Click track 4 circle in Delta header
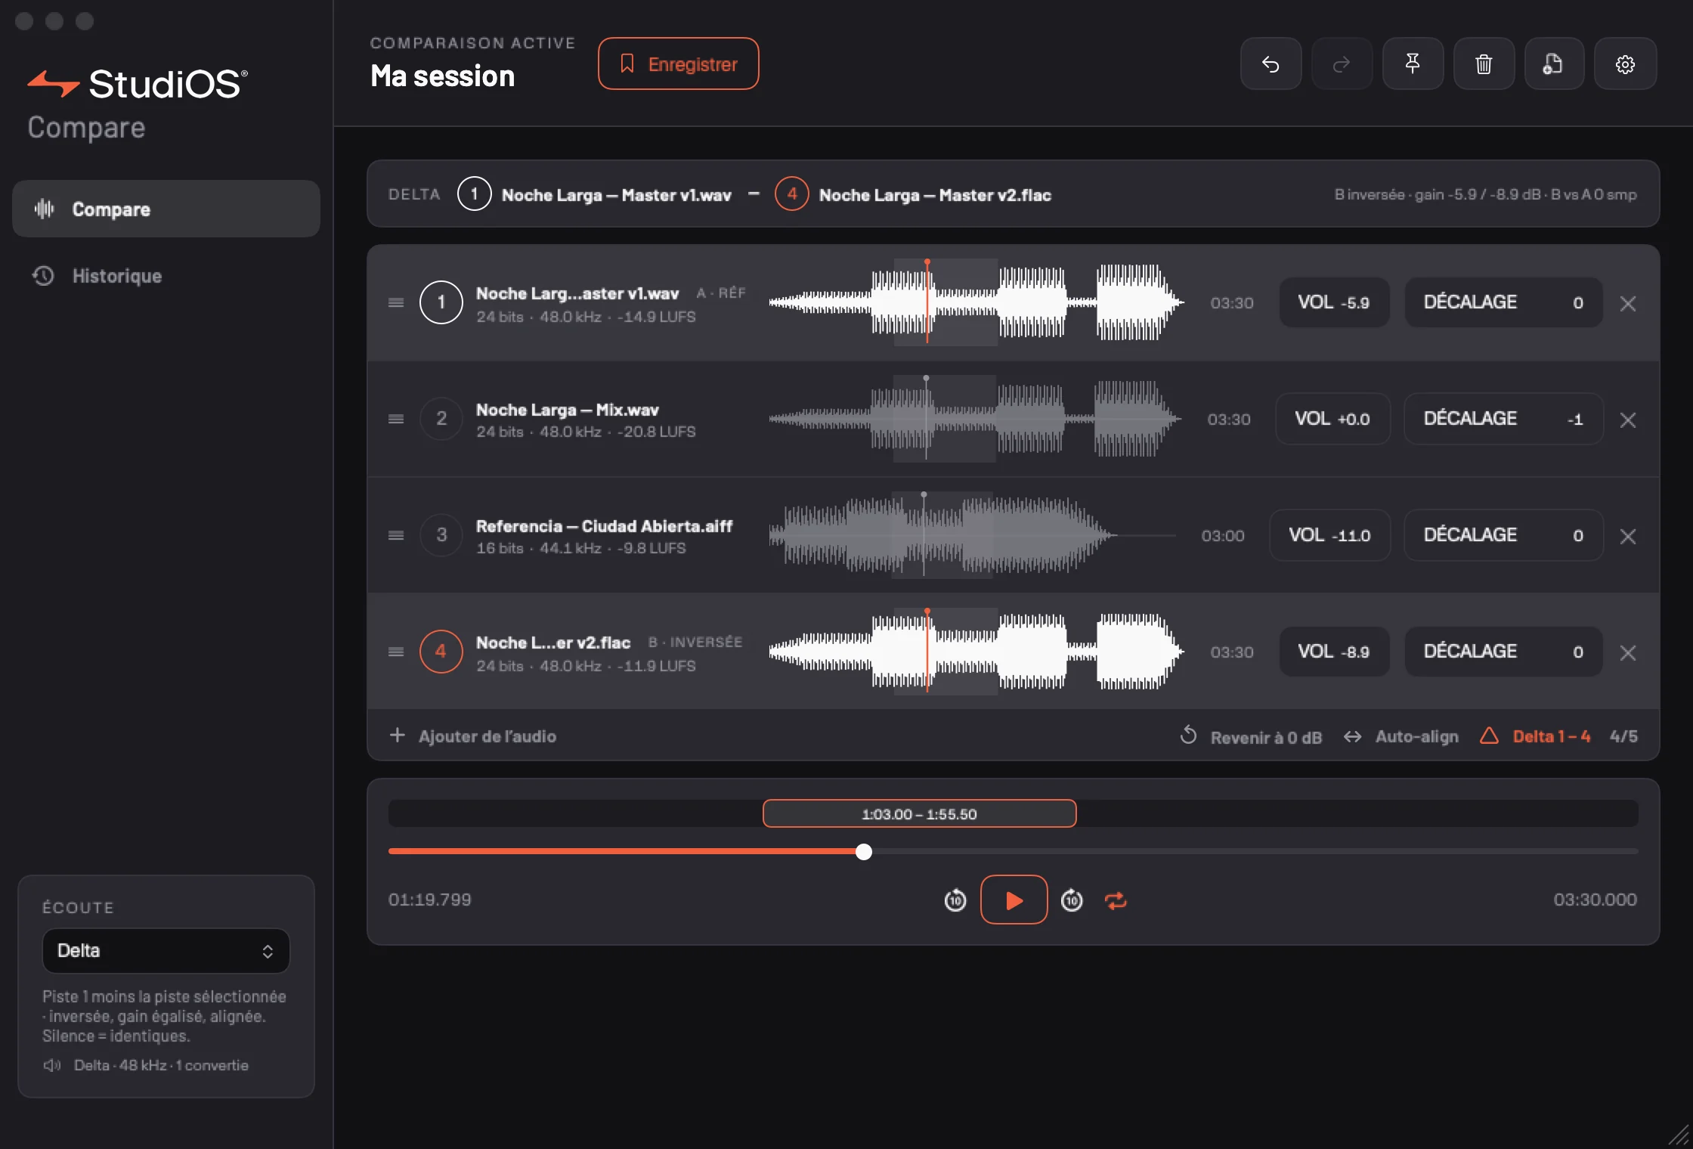Viewport: 1693px width, 1149px height. (792, 194)
